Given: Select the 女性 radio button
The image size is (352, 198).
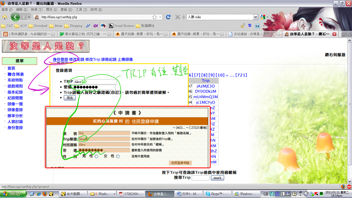Looking at the screenshot, I should (x=118, y=156).
